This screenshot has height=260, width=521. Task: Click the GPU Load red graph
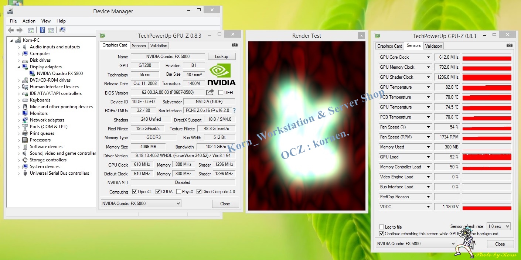click(x=487, y=157)
